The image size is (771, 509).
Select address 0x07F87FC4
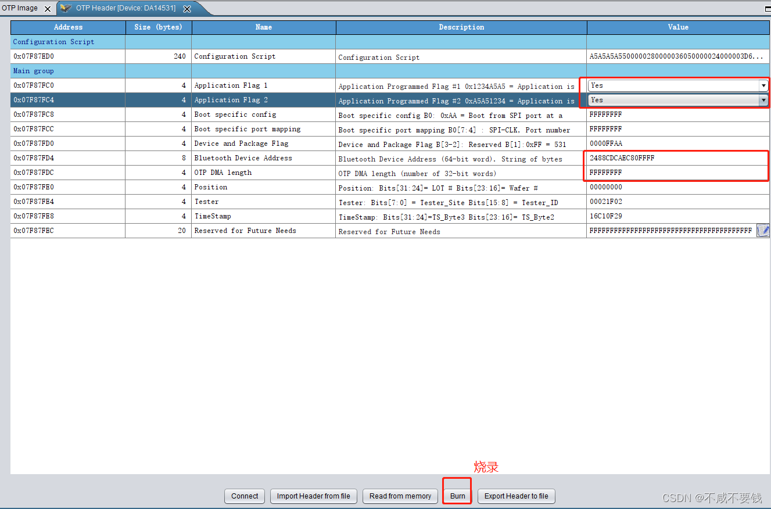tap(68, 100)
